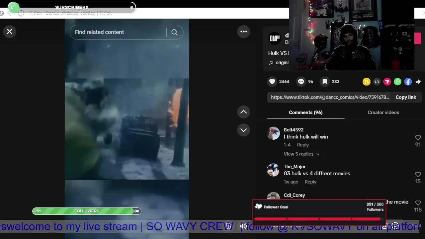The image size is (425, 239).
Task: Click the yellow repost icon
Action: (x=367, y=82)
